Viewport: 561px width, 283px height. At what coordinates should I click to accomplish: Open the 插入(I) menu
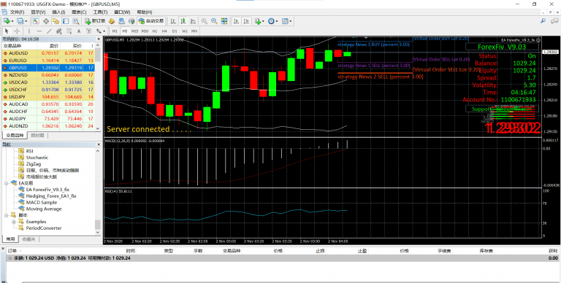tap(58, 12)
